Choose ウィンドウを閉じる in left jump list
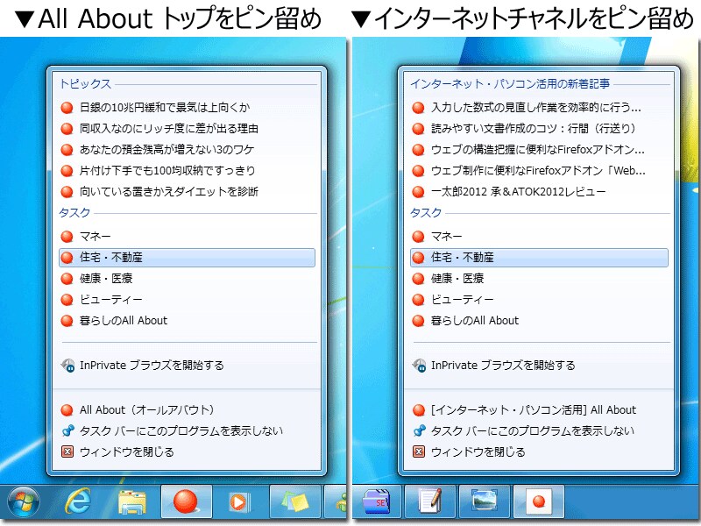Viewport: 701px width, 526px height. click(187, 451)
